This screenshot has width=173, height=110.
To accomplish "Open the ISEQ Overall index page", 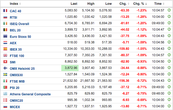I will (19, 24).
